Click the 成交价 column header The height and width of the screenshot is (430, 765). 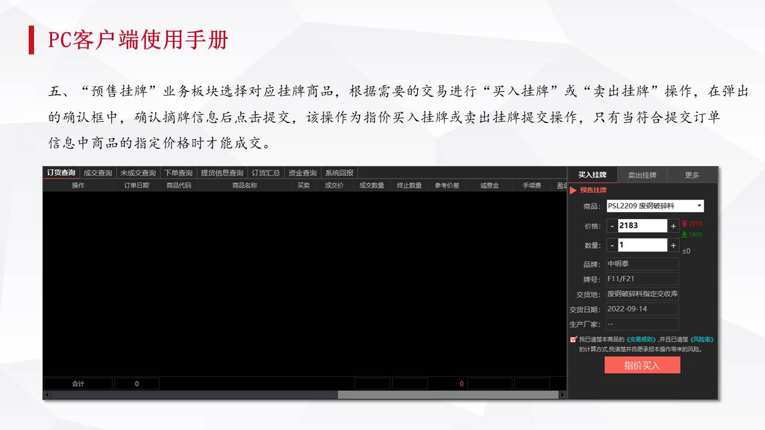pos(334,185)
